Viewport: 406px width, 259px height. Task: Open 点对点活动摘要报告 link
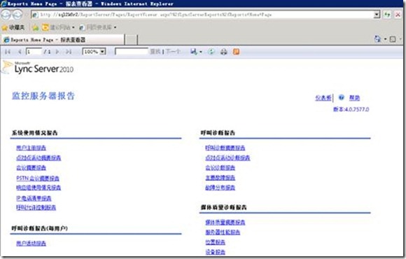(x=38, y=157)
